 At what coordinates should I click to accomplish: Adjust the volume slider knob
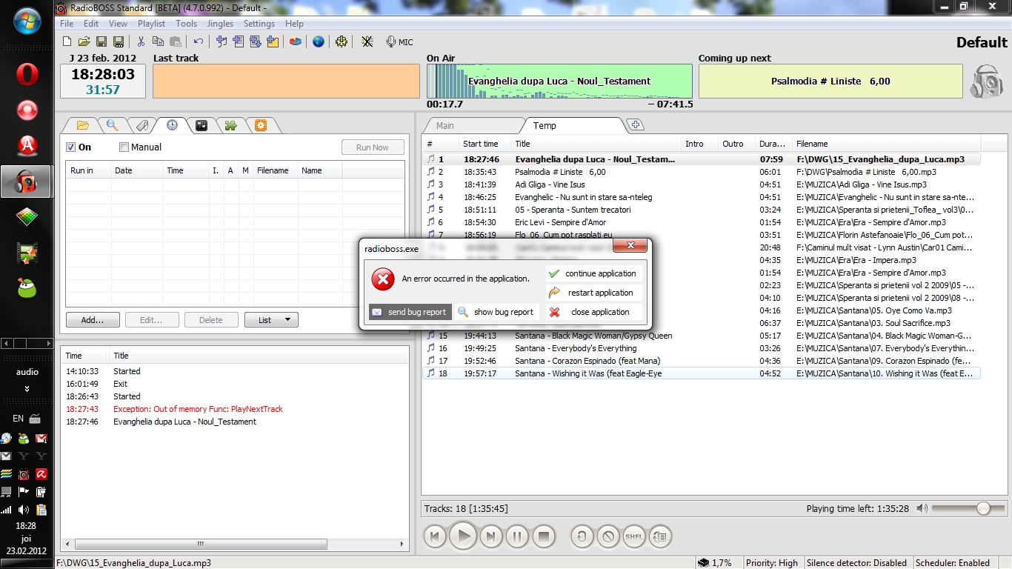coord(983,508)
